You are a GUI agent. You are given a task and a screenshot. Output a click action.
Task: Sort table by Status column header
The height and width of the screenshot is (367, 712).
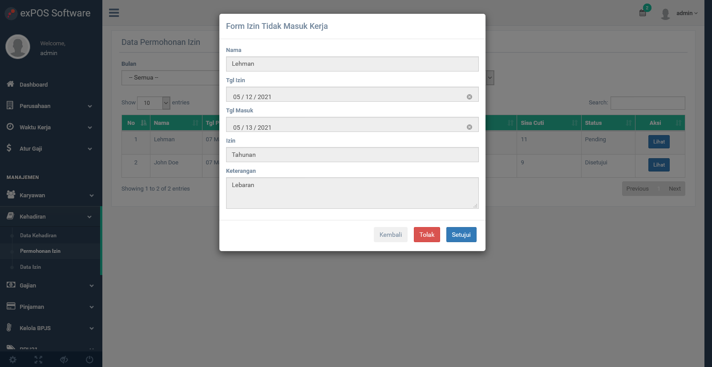608,123
